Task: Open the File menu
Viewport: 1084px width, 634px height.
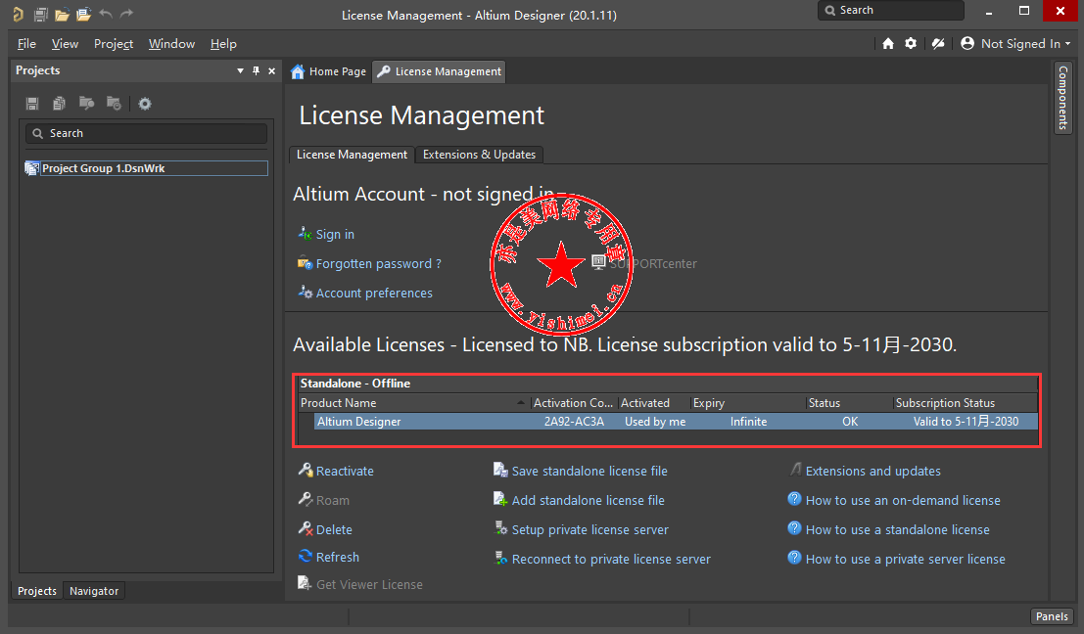Action: [x=27, y=43]
